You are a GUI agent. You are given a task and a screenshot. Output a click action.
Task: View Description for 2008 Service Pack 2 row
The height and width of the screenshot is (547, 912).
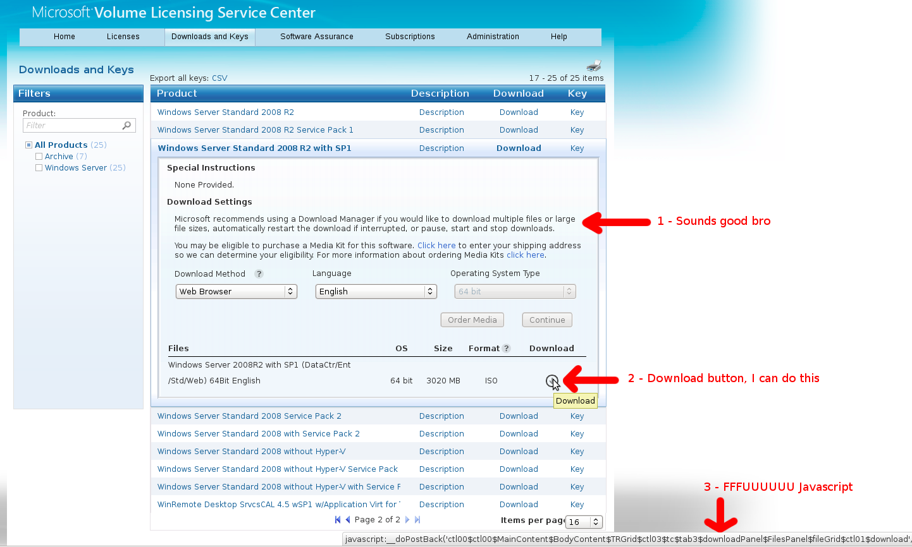pos(441,416)
